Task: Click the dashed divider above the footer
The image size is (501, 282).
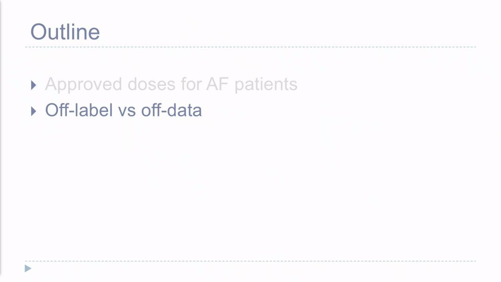Action: (250, 261)
